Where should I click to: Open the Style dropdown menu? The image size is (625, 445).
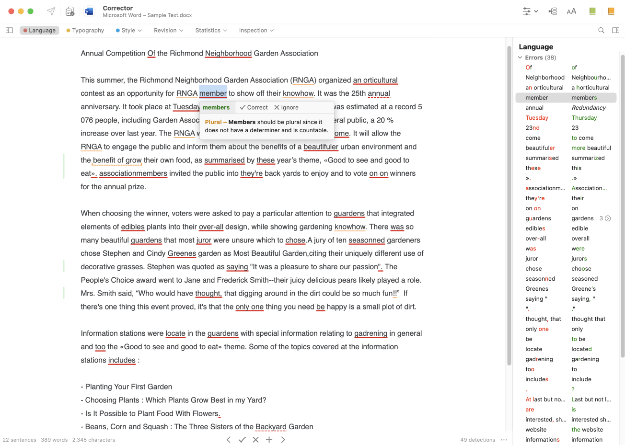[128, 30]
